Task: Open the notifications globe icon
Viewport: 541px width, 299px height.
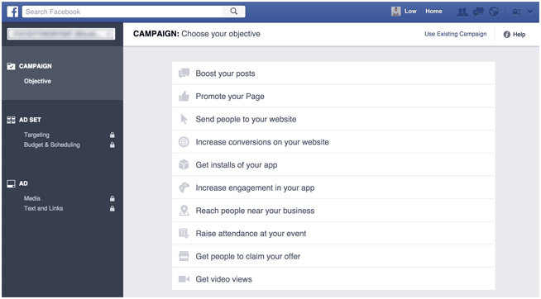Action: point(494,12)
